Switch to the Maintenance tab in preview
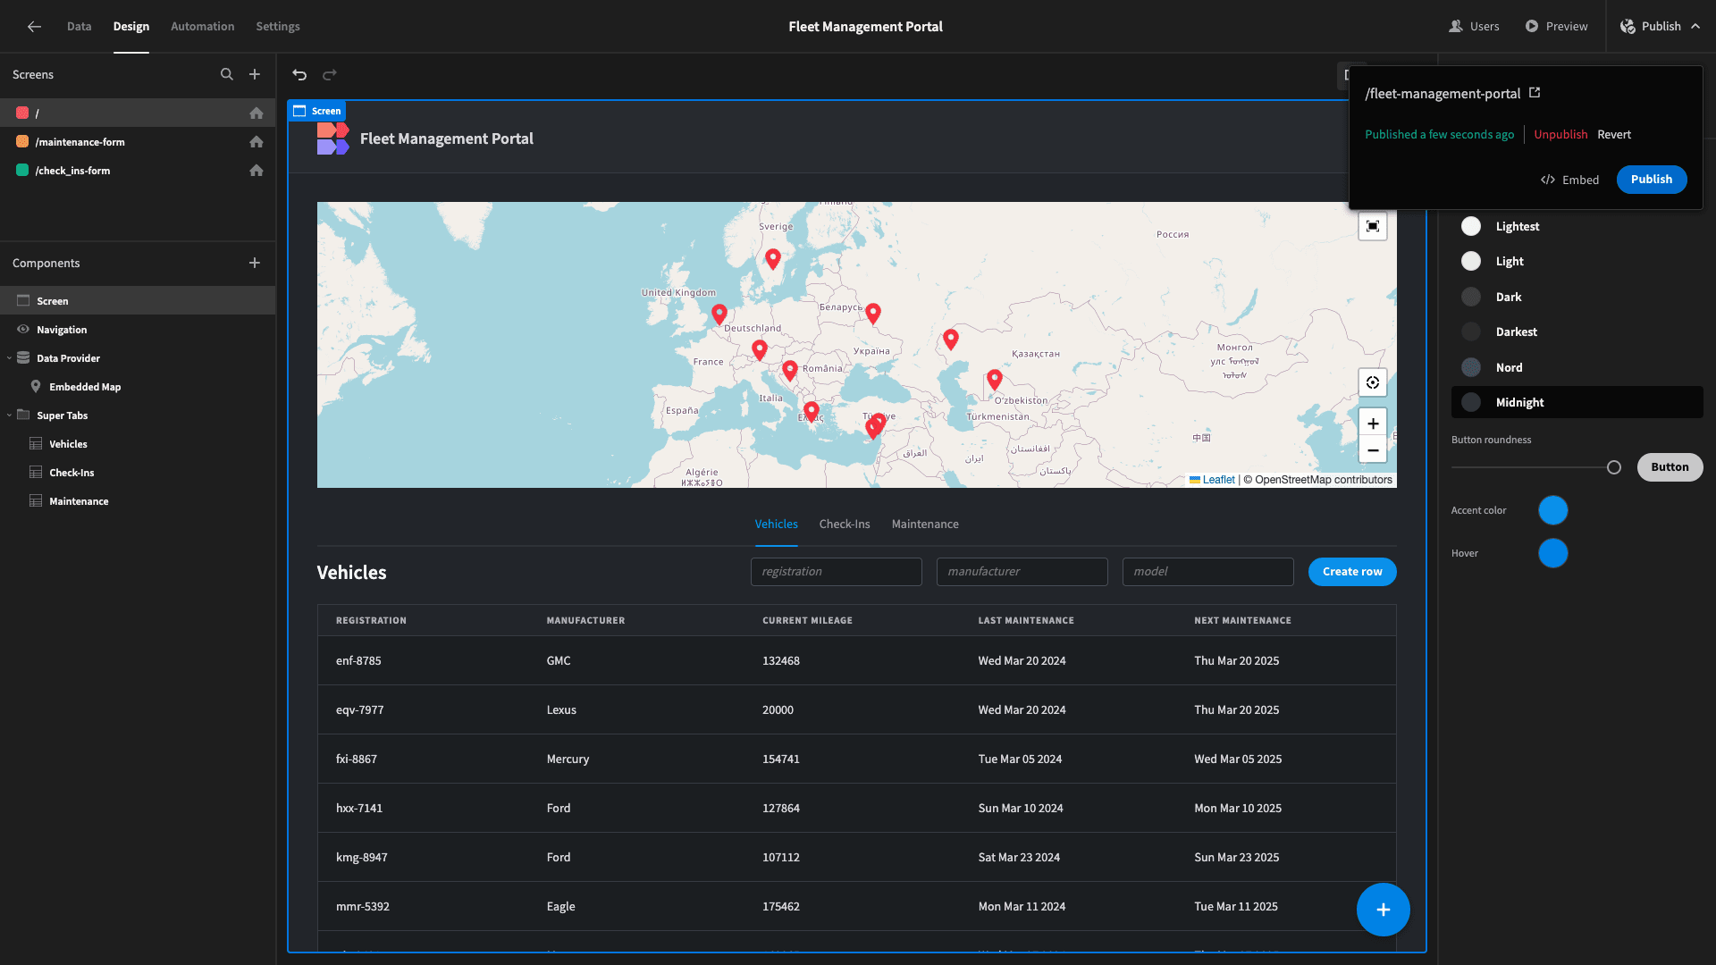The width and height of the screenshot is (1716, 965). (x=925, y=524)
